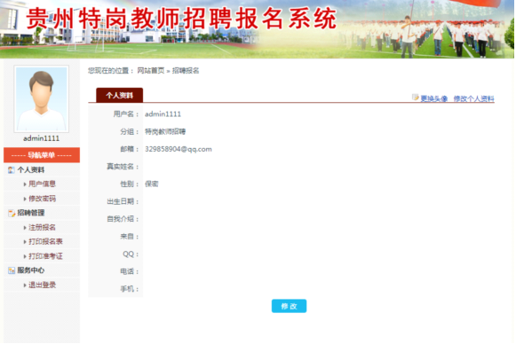Screen dimensions: 516x344
Task: Open 用户信息 in navigation menu
Action: pyautogui.click(x=42, y=184)
